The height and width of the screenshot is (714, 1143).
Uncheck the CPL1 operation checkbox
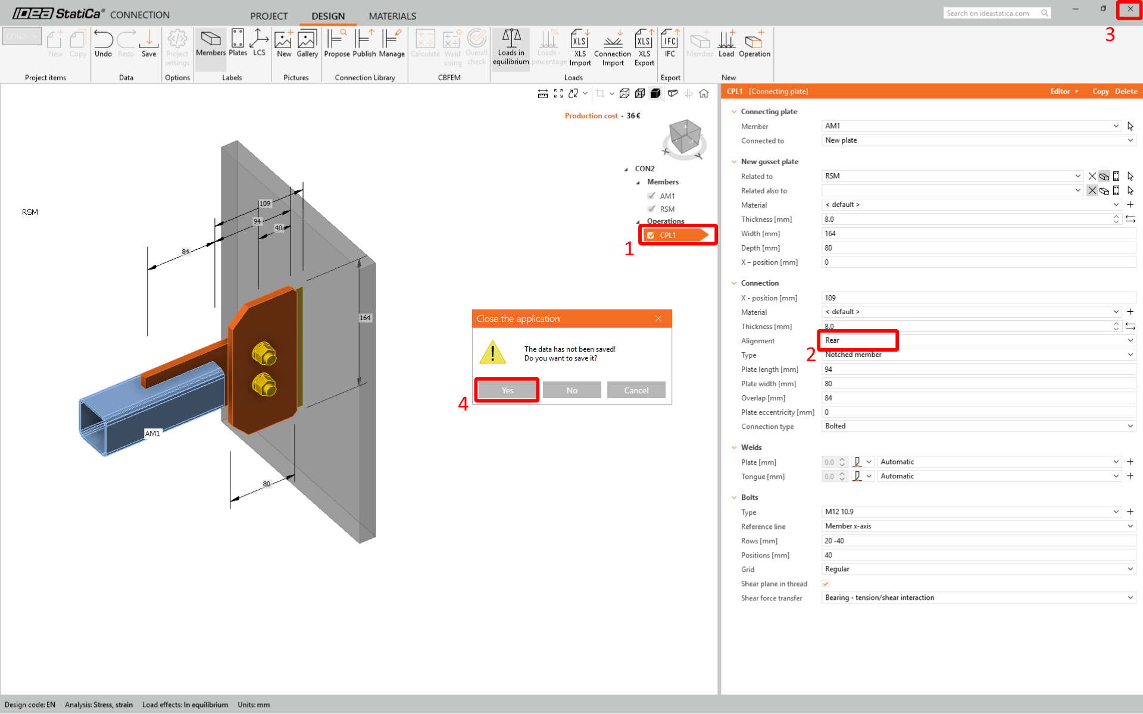(651, 236)
